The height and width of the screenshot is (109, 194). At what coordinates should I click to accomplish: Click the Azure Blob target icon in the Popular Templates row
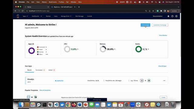[35, 97]
